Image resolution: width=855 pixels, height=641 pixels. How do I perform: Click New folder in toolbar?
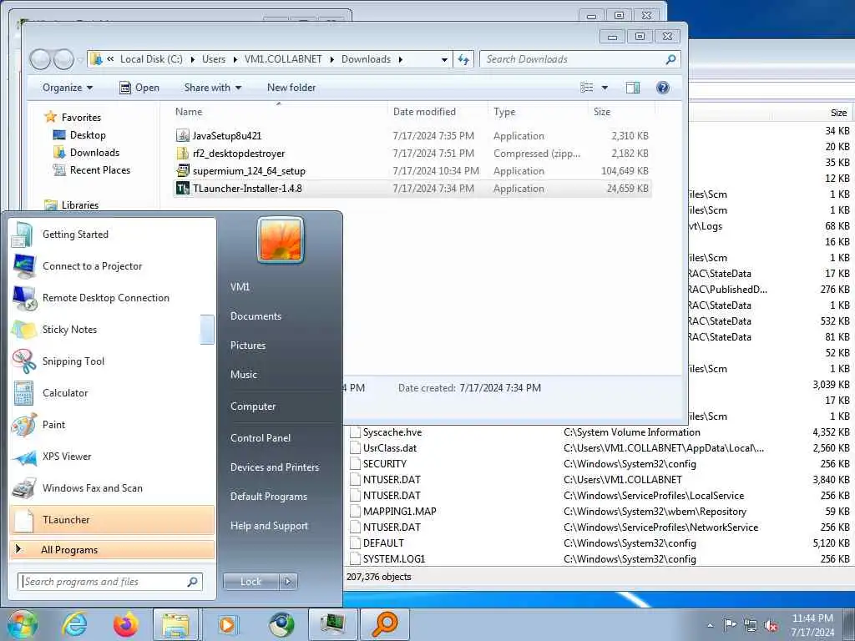291,88
